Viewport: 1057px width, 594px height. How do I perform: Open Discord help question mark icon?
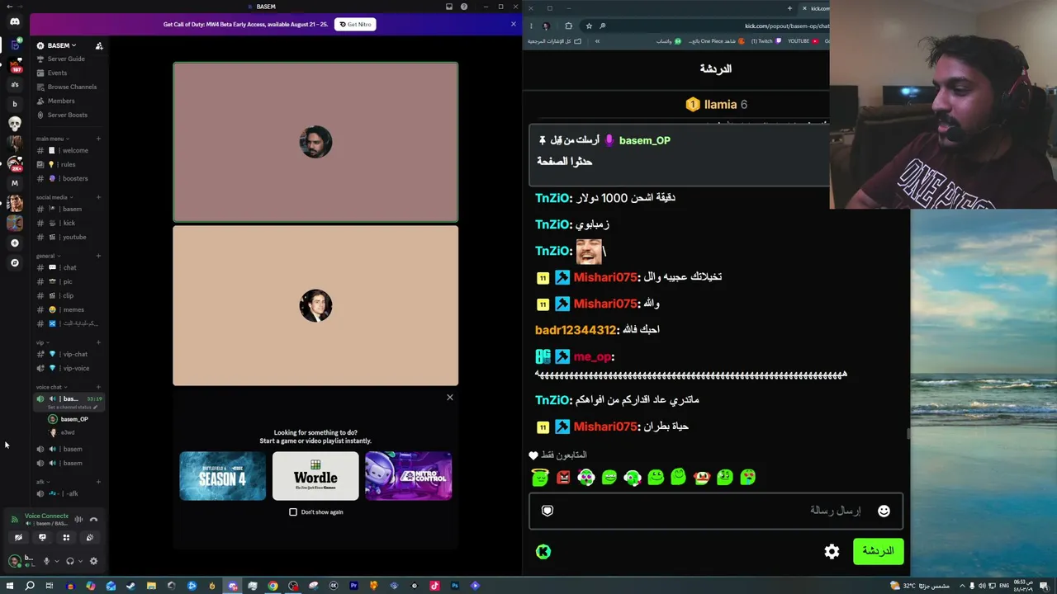click(464, 7)
